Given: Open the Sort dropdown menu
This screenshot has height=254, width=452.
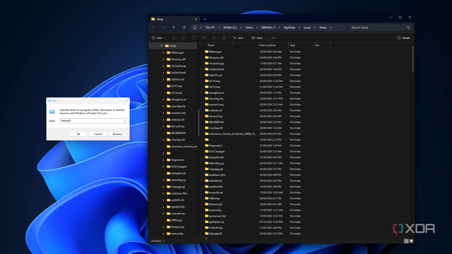Looking at the screenshot, I should tap(239, 38).
